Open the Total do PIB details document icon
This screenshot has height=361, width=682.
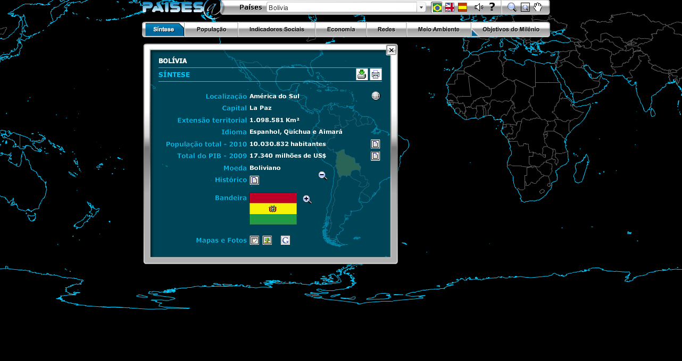pos(375,156)
